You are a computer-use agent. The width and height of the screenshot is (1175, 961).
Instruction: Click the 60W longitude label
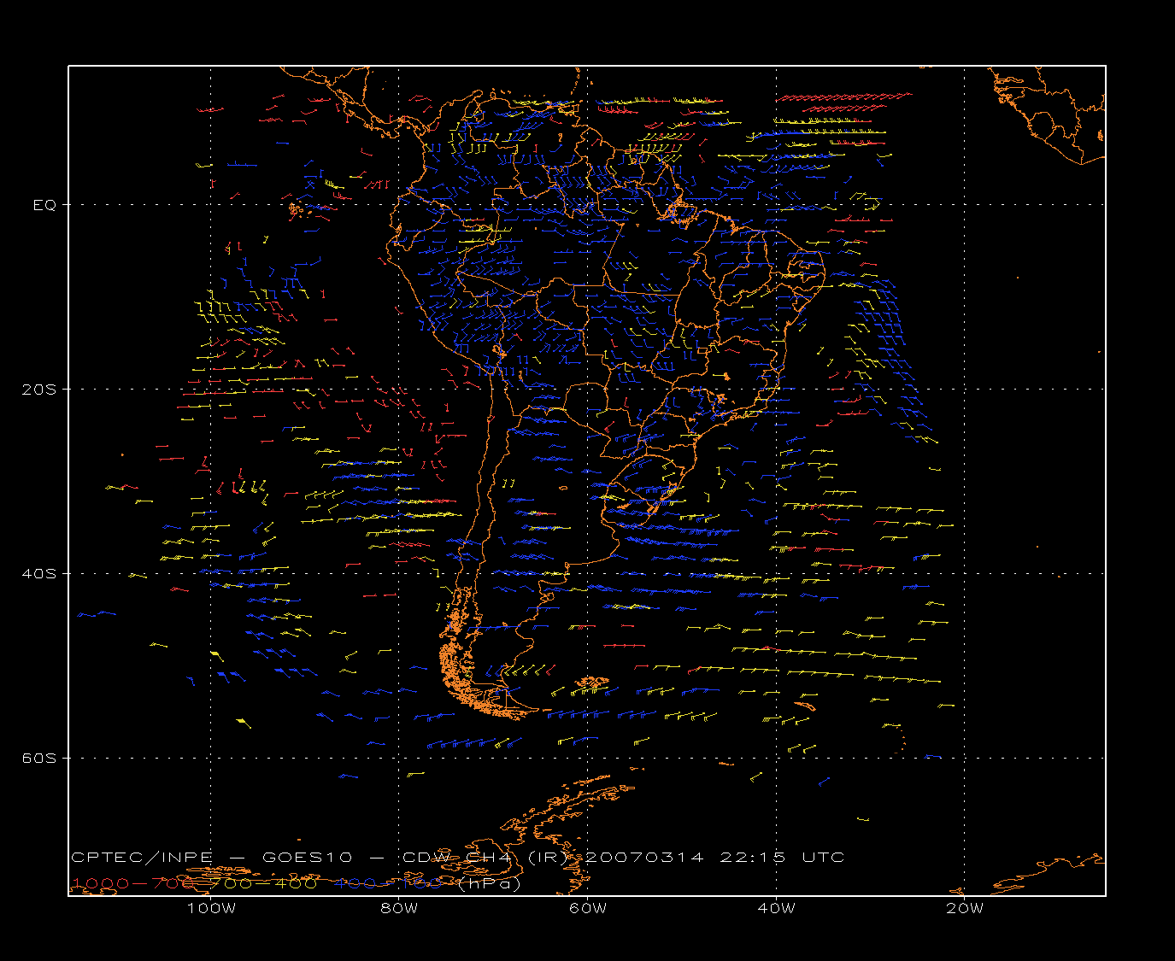click(x=588, y=908)
